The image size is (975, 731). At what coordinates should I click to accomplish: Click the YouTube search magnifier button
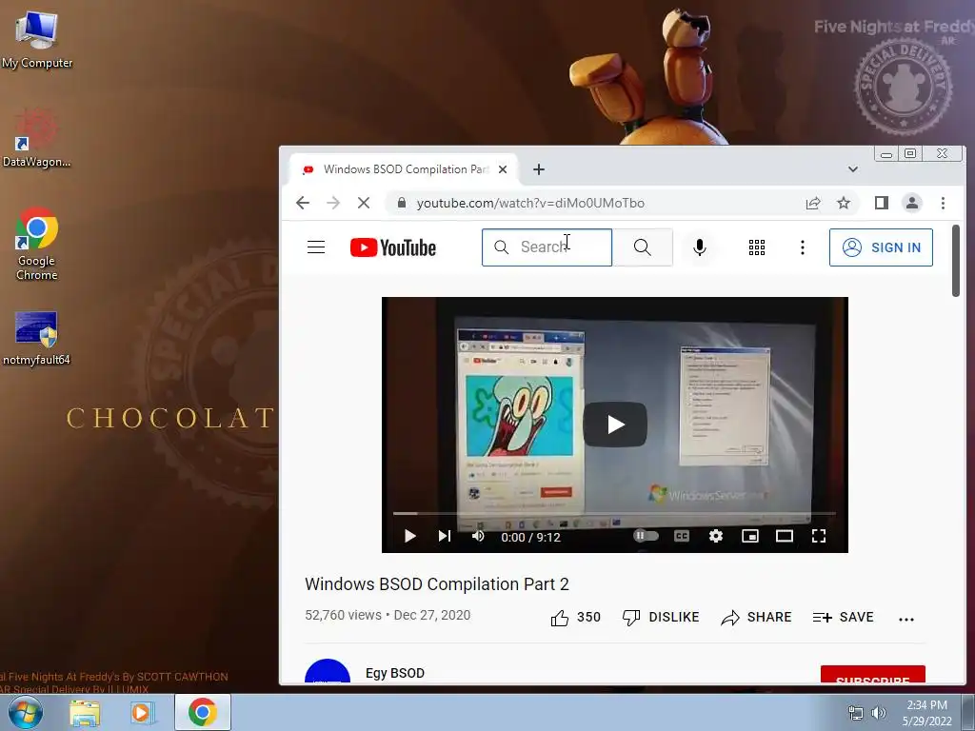[643, 247]
